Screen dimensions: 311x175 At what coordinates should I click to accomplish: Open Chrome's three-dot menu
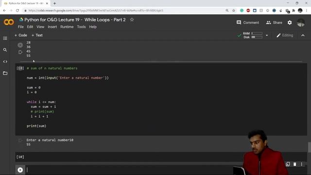click(x=307, y=11)
